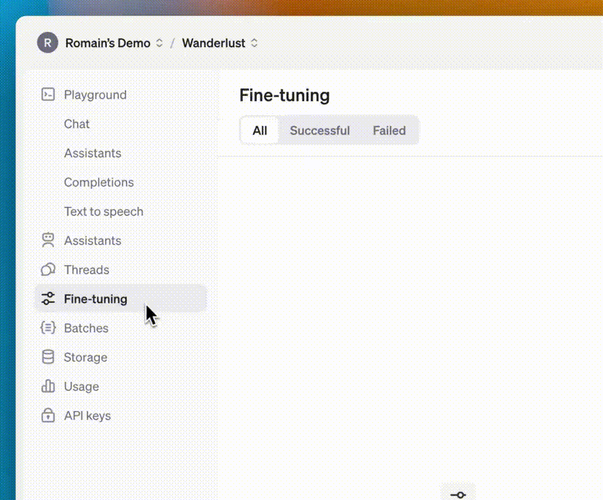
Task: Click the Batches curly braces icon
Action: pyautogui.click(x=48, y=328)
